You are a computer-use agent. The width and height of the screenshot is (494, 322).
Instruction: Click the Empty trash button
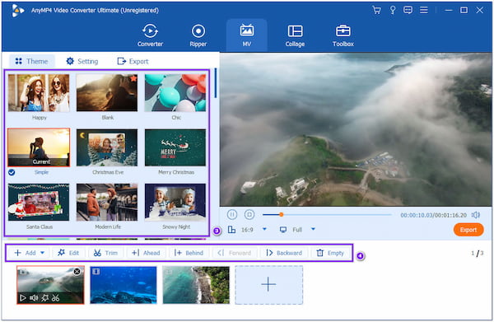coord(330,253)
